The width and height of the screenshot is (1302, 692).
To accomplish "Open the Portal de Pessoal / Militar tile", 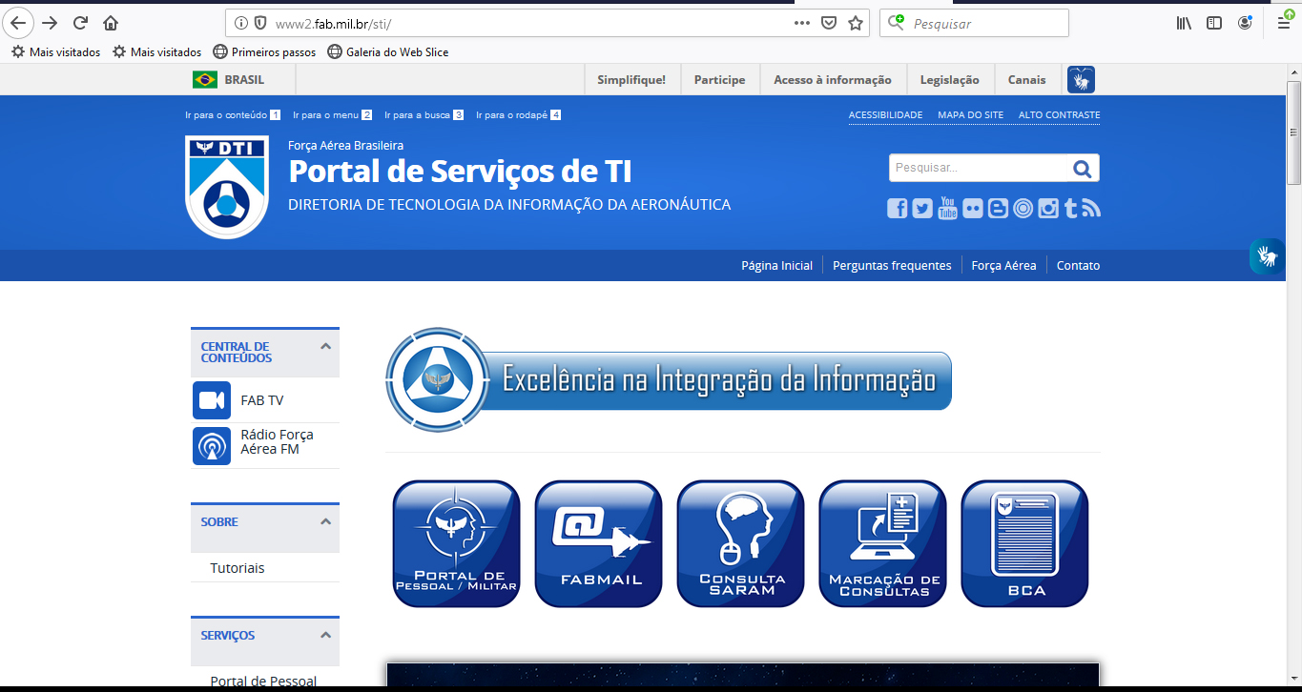I will click(457, 543).
